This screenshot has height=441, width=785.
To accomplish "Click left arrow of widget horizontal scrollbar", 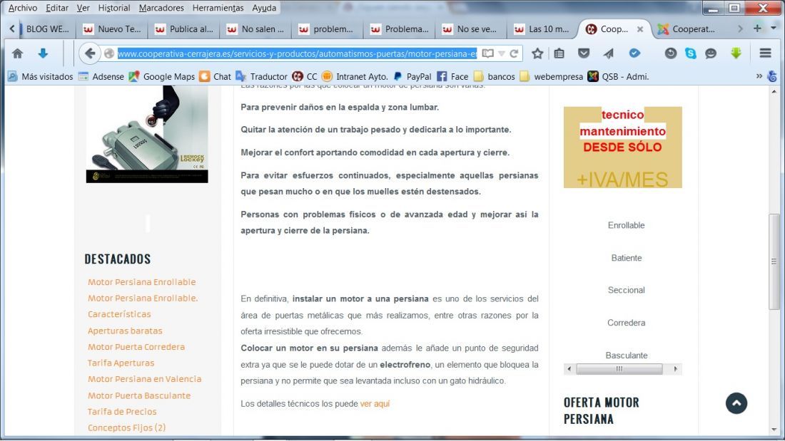I will [x=569, y=369].
